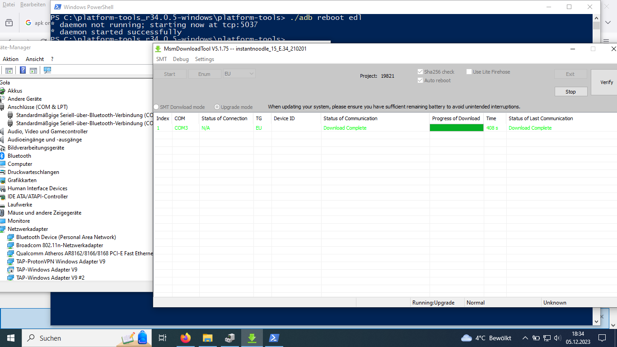This screenshot has height=347, width=617.
Task: Click the Scan for hardware changes toolbar icon
Action: click(x=47, y=70)
